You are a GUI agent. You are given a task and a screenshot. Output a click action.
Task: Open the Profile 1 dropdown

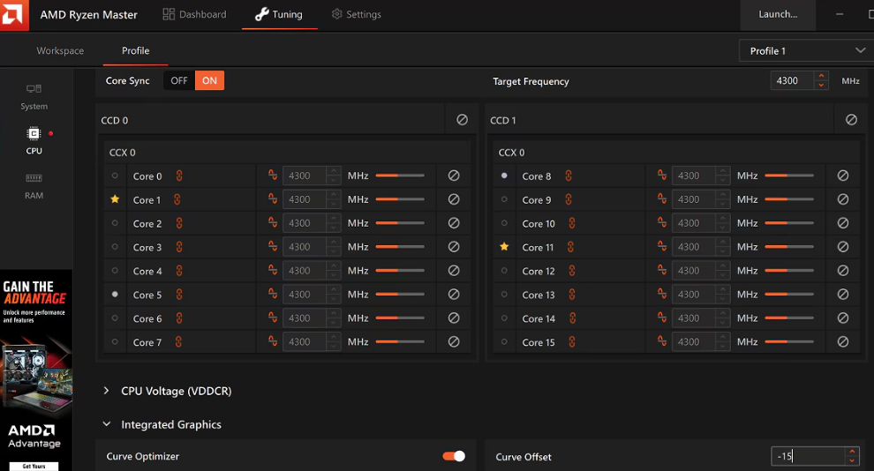tap(806, 50)
